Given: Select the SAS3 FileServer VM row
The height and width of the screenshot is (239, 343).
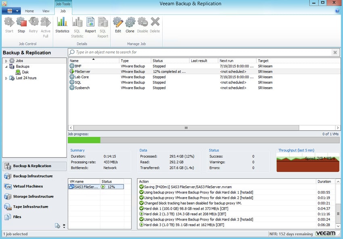Looking at the screenshot, I should tap(96, 187).
